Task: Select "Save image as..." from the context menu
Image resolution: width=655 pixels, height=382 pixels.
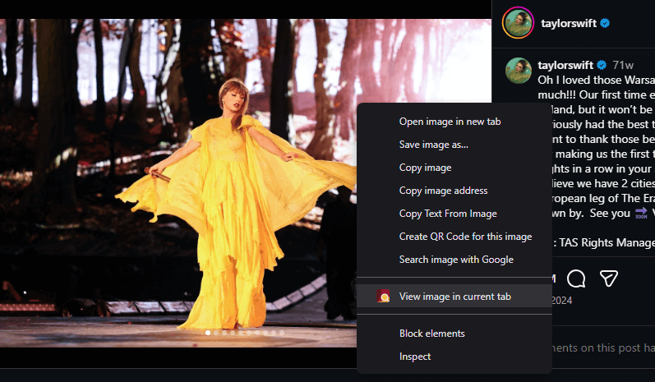Action: (454, 145)
